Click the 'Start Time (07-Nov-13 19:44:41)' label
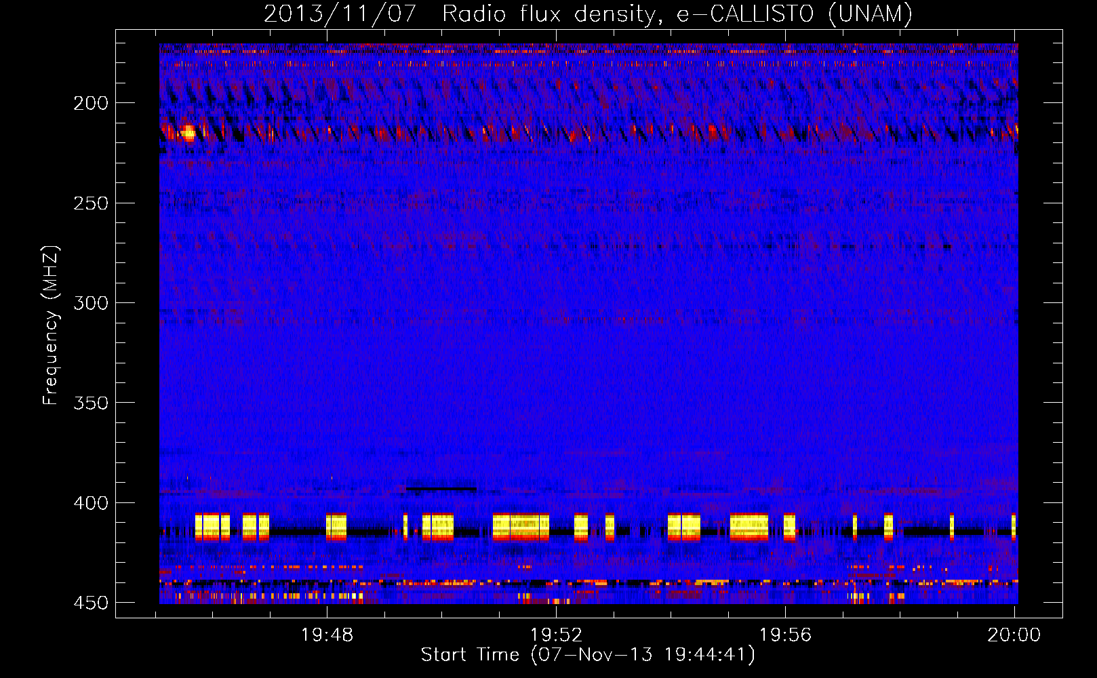 587,655
